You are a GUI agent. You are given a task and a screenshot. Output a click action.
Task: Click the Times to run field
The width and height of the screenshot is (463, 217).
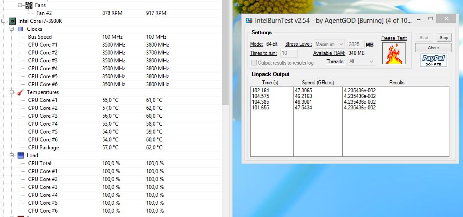pyautogui.click(x=289, y=53)
